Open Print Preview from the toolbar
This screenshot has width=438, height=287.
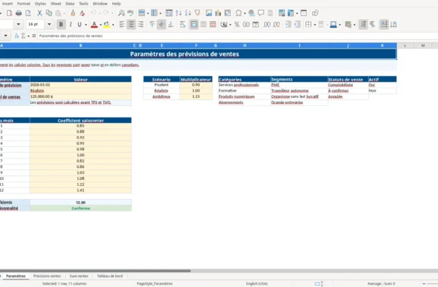[x=28, y=13]
